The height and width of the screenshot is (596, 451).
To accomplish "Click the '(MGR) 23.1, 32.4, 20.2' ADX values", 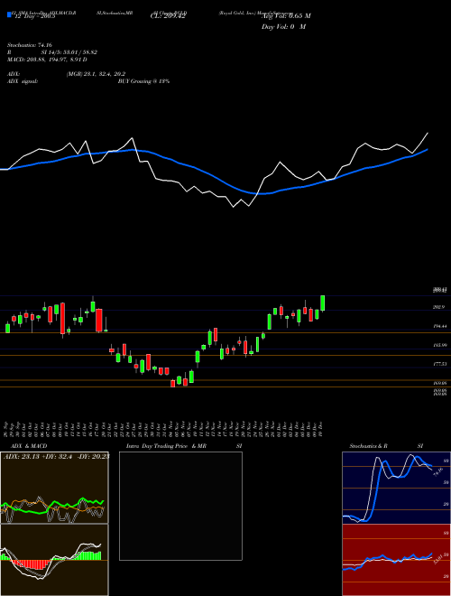I will coord(96,74).
